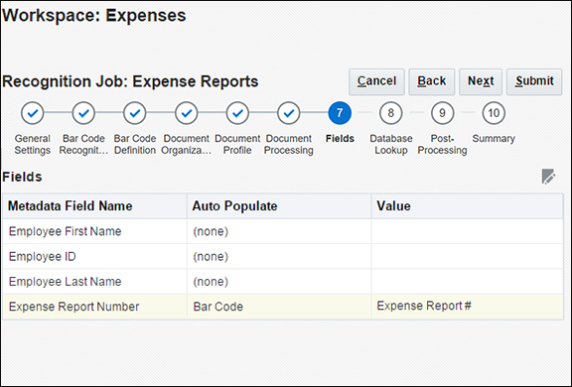Image resolution: width=572 pixels, height=387 pixels.
Task: Click the Back button
Action: click(x=432, y=81)
